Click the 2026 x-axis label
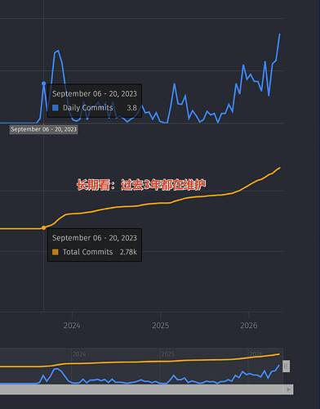 coord(249,326)
